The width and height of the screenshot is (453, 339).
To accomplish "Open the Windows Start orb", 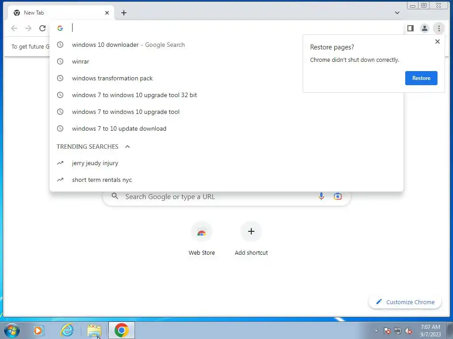I will pyautogui.click(x=12, y=330).
